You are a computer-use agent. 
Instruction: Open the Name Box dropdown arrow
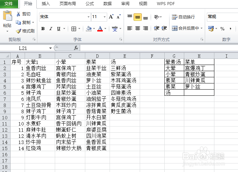tap(50, 48)
